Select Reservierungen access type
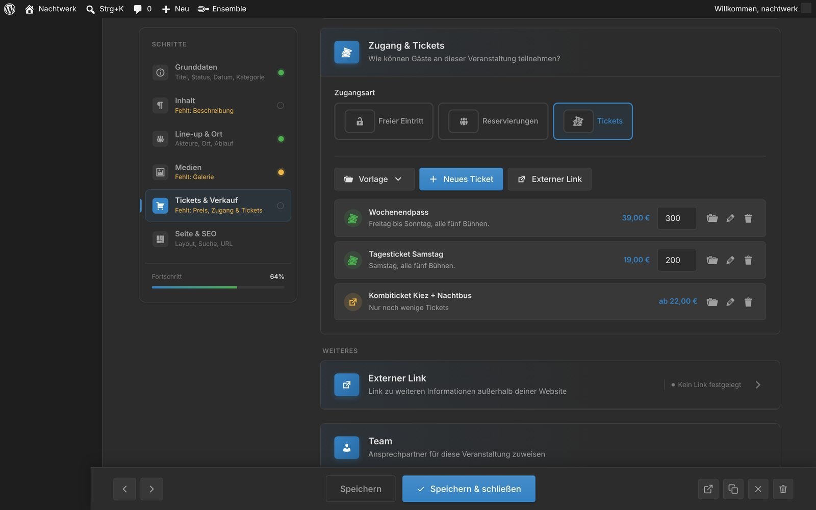The width and height of the screenshot is (816, 510). (493, 121)
